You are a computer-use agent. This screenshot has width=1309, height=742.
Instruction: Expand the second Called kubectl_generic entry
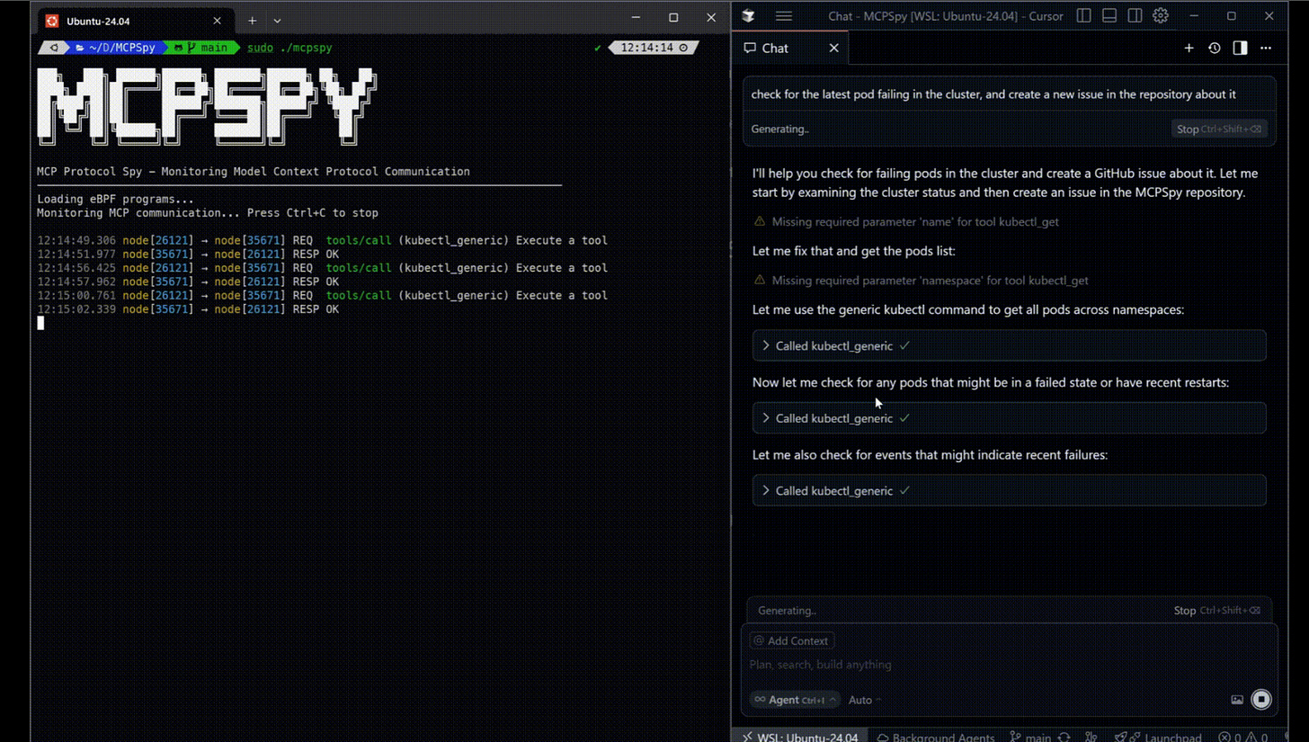click(1009, 418)
